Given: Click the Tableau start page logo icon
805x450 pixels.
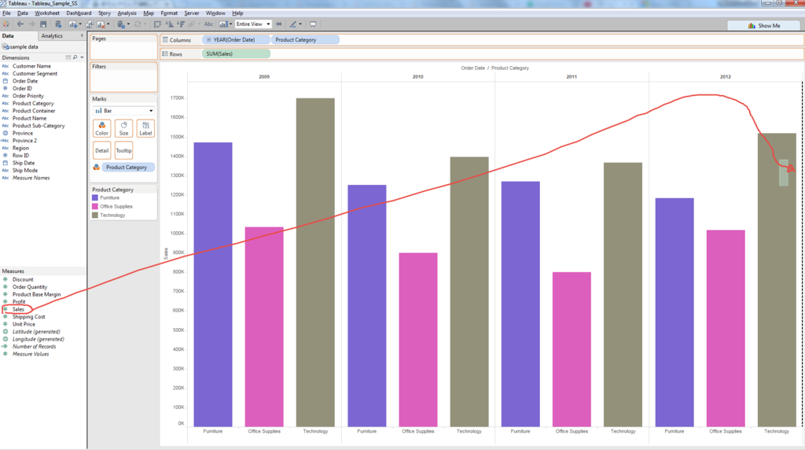Looking at the screenshot, I should 6,24.
